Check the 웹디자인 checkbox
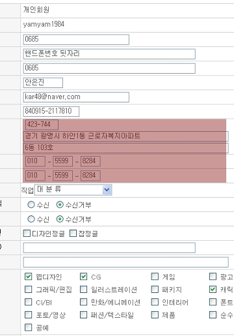 point(29,277)
